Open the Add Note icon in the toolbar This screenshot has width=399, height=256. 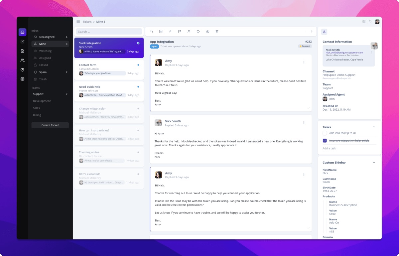click(x=161, y=31)
